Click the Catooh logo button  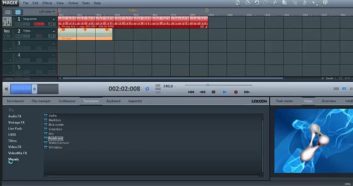coord(259,101)
